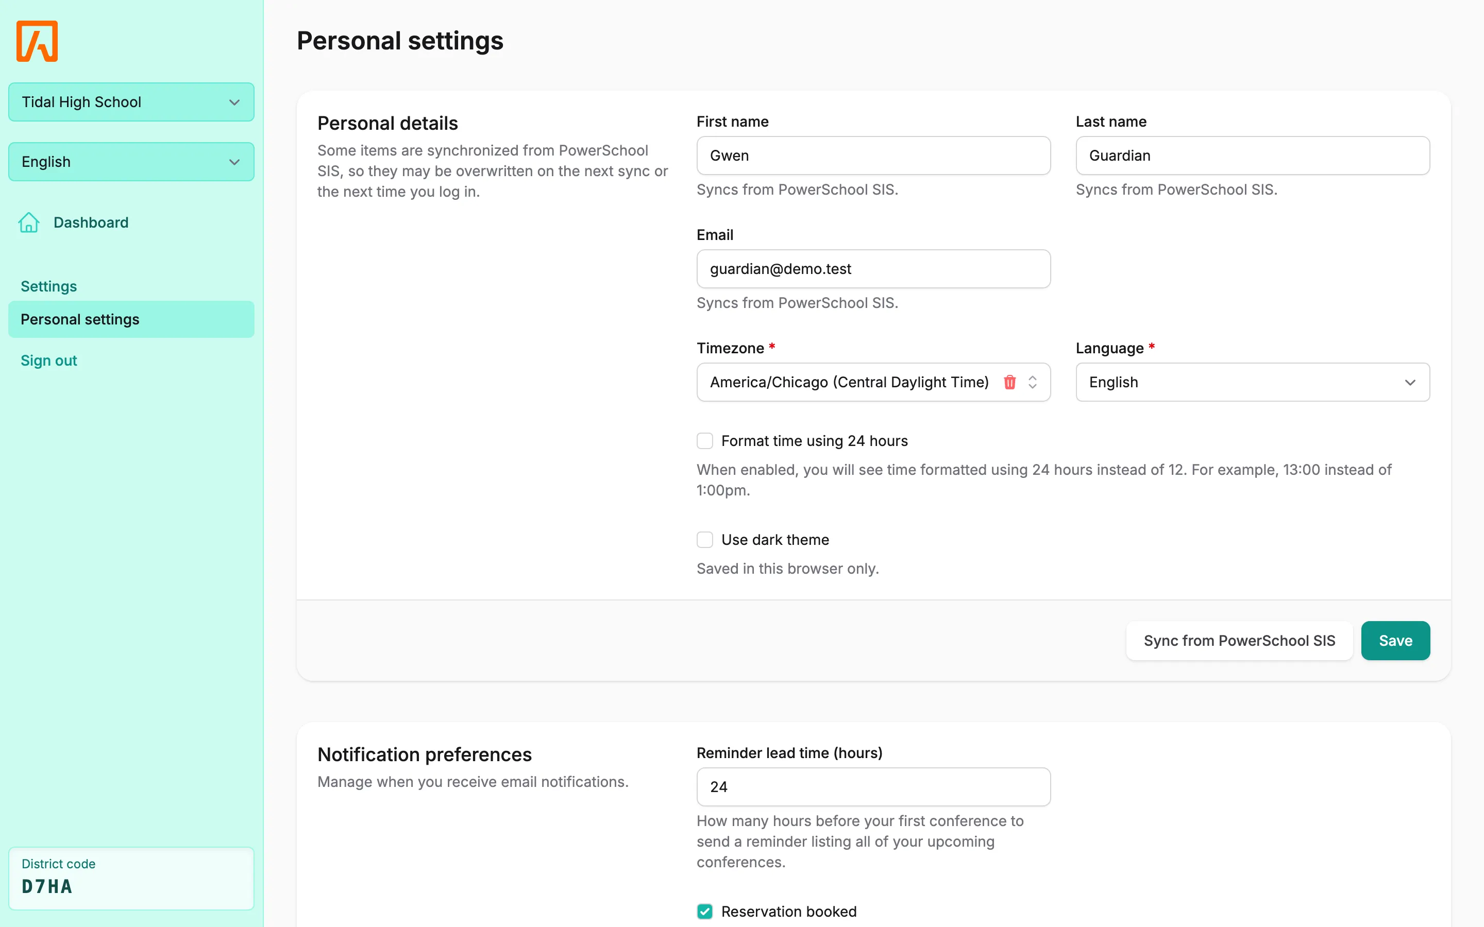Go to Dashboard in sidebar
Screen dimensions: 1484x927
click(x=91, y=222)
